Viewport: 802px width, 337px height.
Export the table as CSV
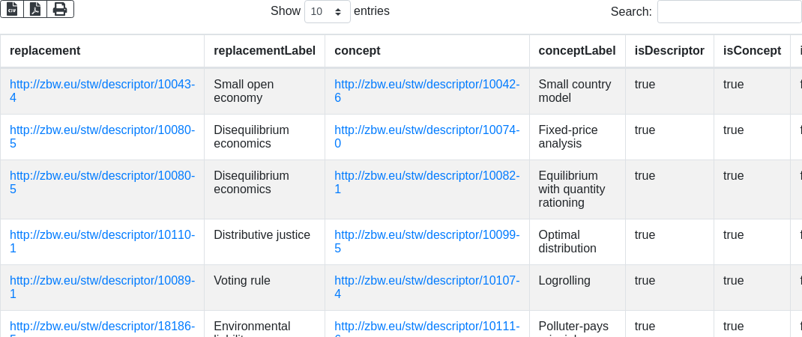[x=12, y=9]
